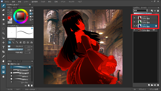Toggle the lock icon in left toolbar
This screenshot has width=161, height=91.
click(3, 76)
